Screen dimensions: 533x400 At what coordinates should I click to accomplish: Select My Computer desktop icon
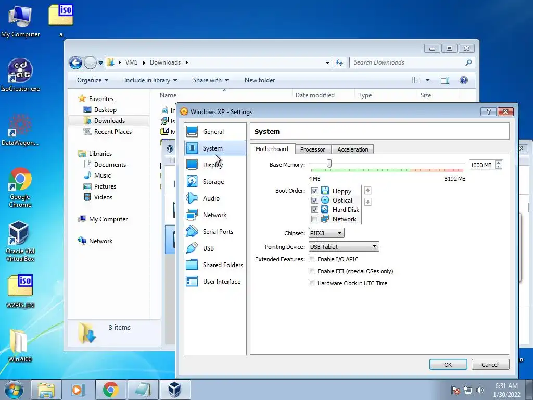coord(20,21)
